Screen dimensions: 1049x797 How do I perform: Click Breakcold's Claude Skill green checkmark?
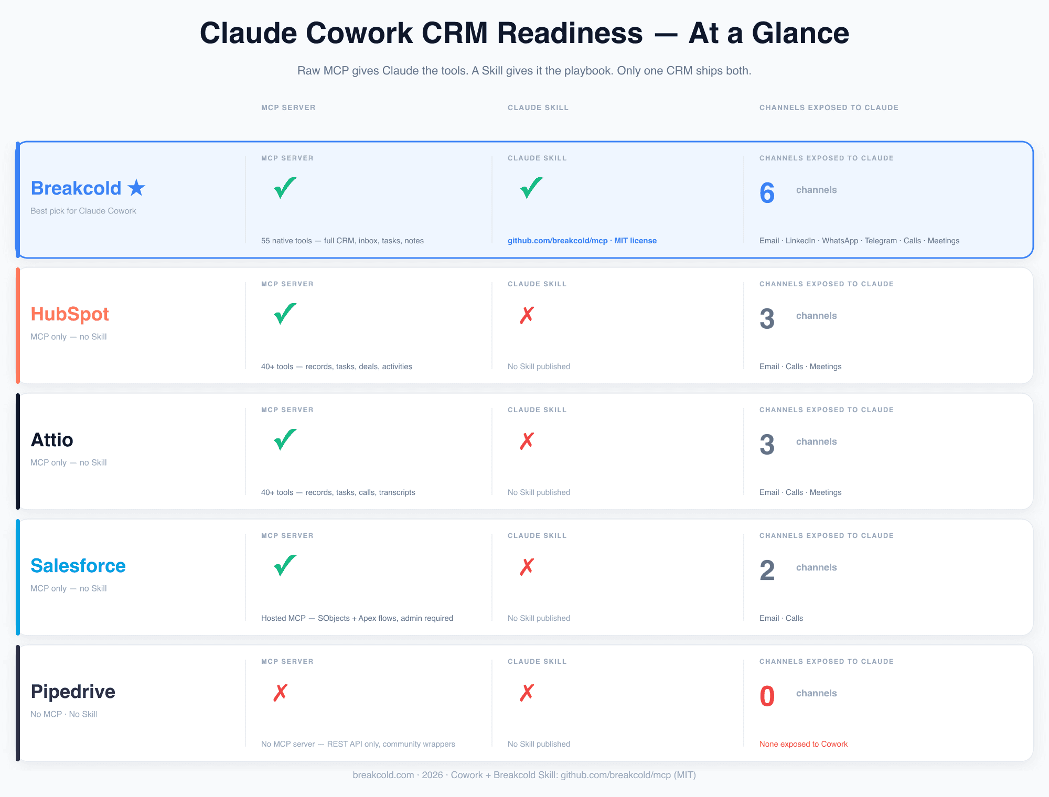click(x=531, y=187)
